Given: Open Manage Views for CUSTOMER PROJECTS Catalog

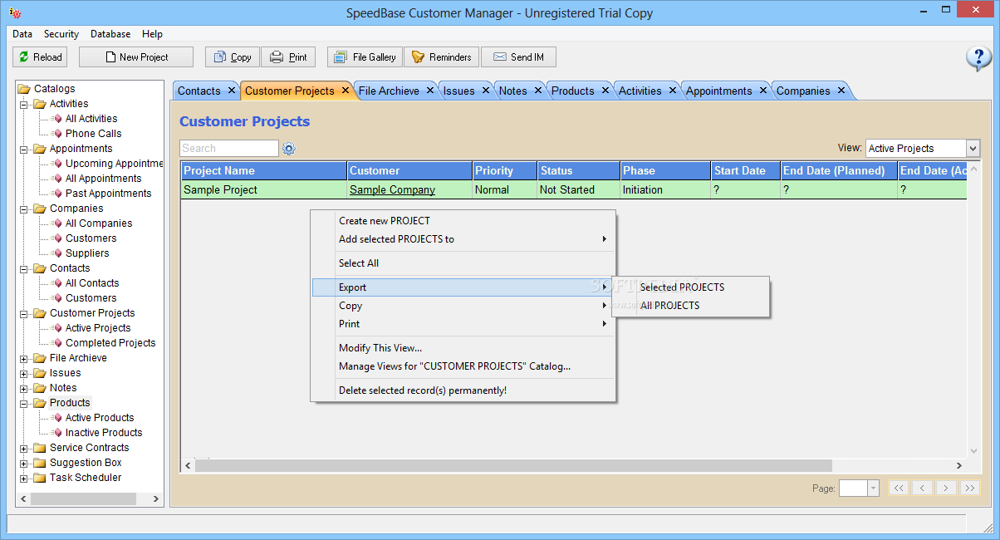Looking at the screenshot, I should coord(463,366).
